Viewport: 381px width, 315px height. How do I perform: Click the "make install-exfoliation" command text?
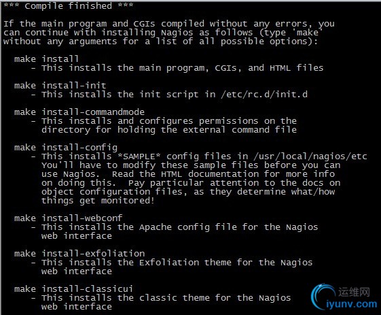79,254
